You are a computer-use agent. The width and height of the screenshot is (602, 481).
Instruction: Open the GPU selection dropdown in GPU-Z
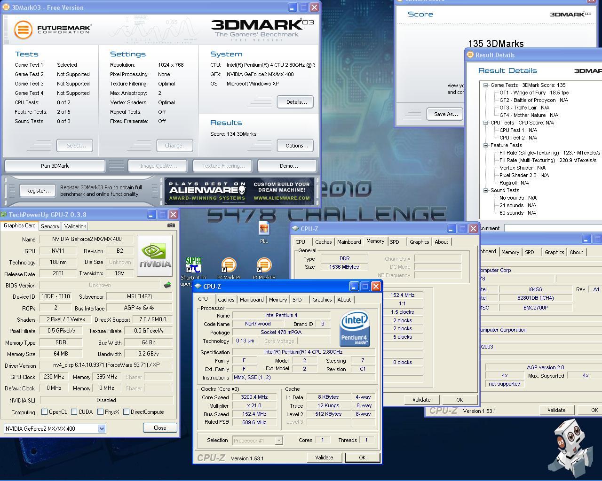coord(102,428)
